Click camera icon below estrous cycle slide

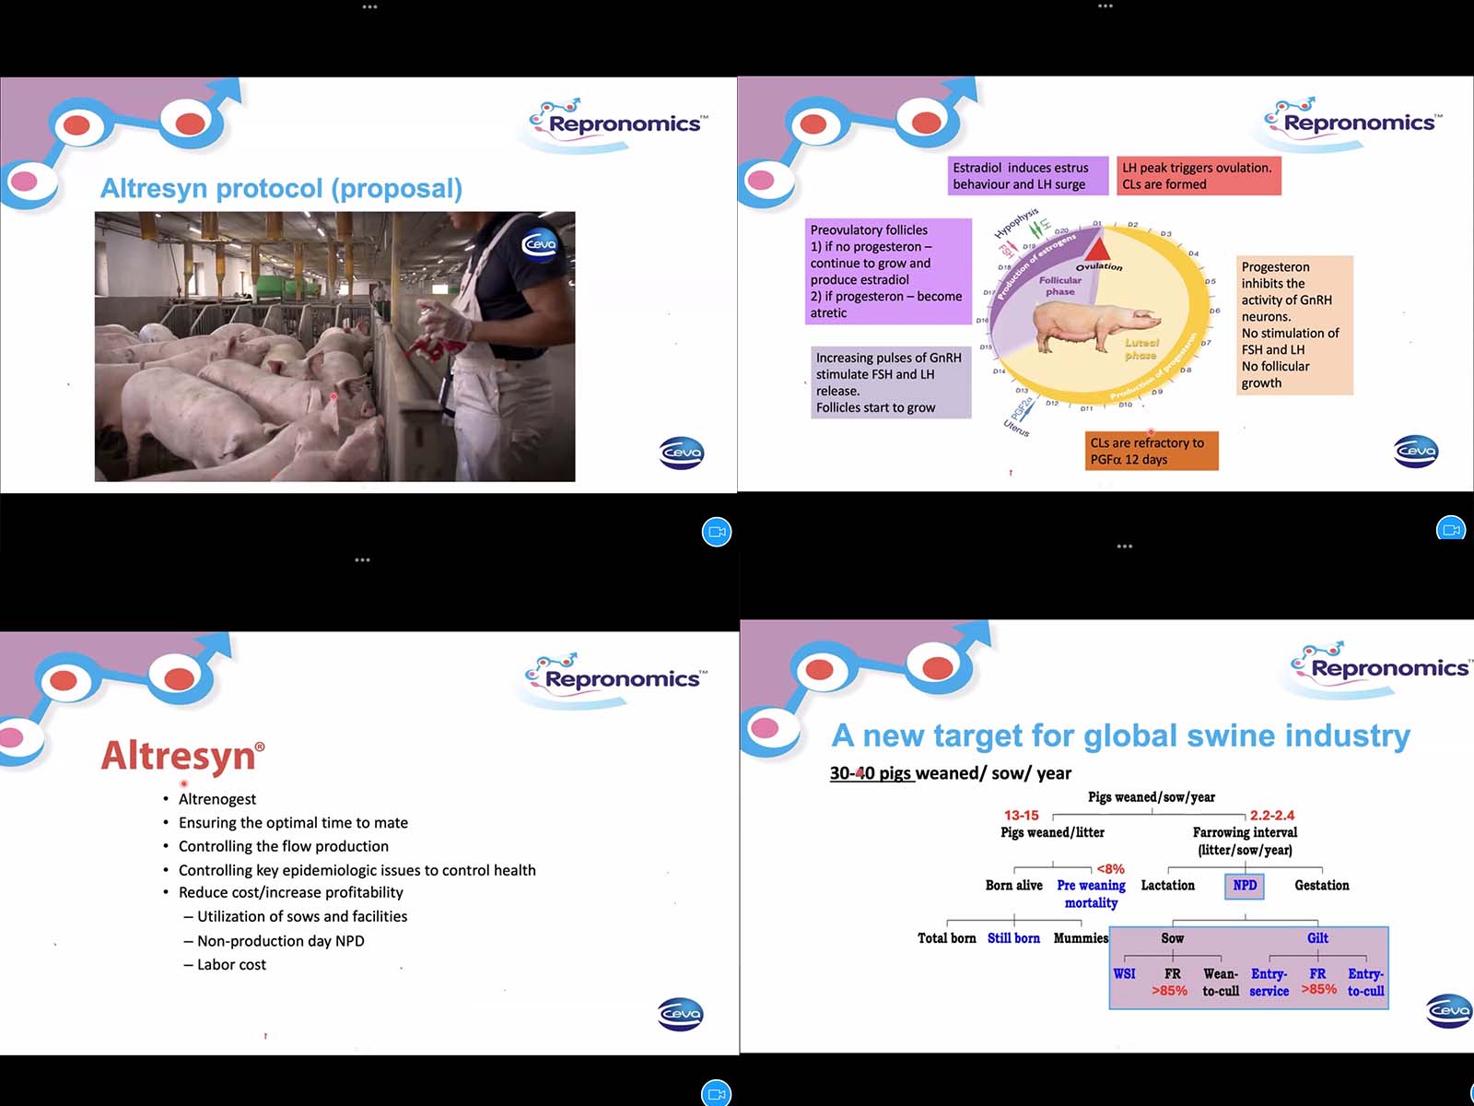(1451, 529)
